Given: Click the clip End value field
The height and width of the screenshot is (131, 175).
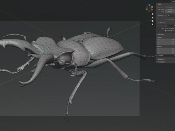Looking at the screenshot, I should 170,12.
